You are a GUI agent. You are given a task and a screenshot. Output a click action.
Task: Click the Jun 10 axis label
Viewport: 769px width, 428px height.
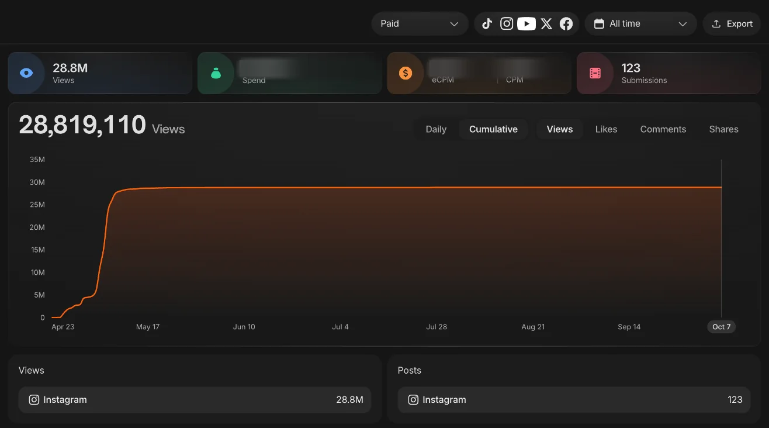click(x=244, y=327)
